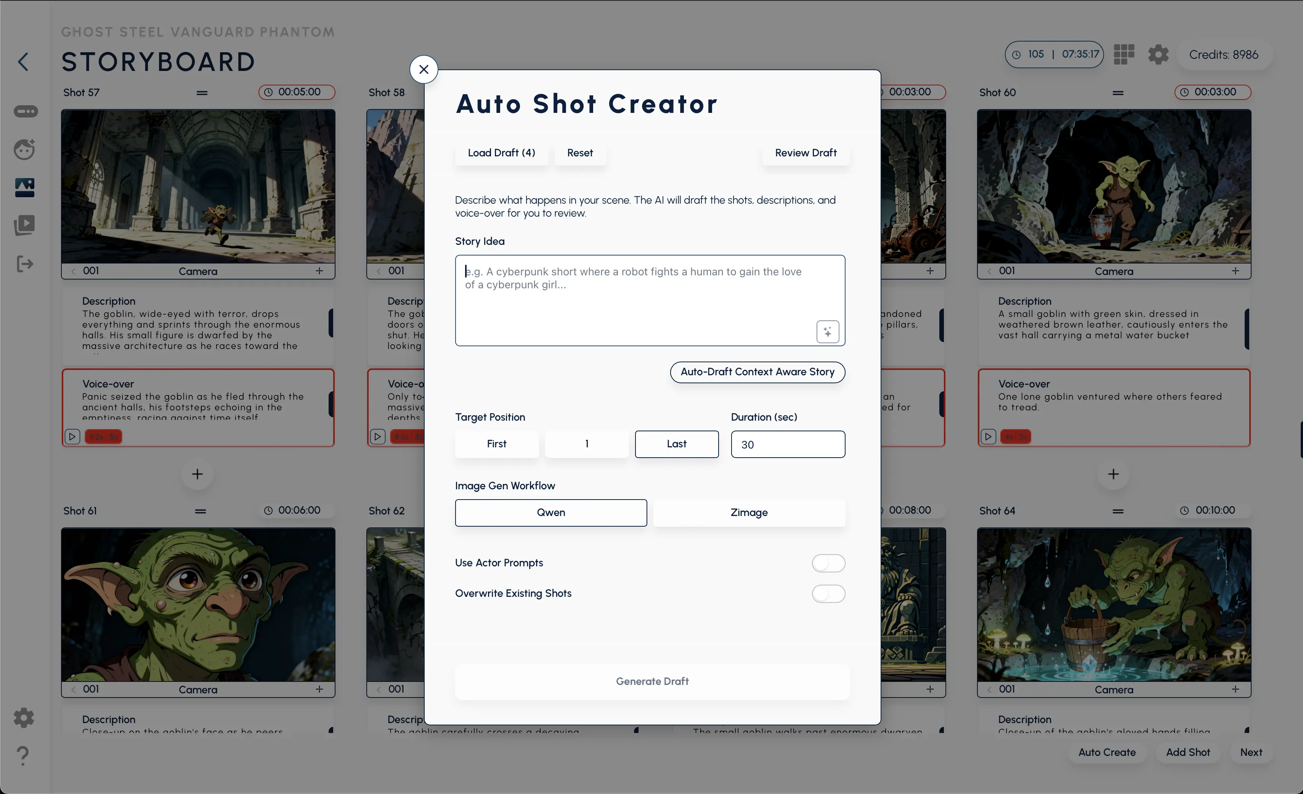Click Auto-Draft Context Aware Story
The image size is (1303, 794).
757,372
